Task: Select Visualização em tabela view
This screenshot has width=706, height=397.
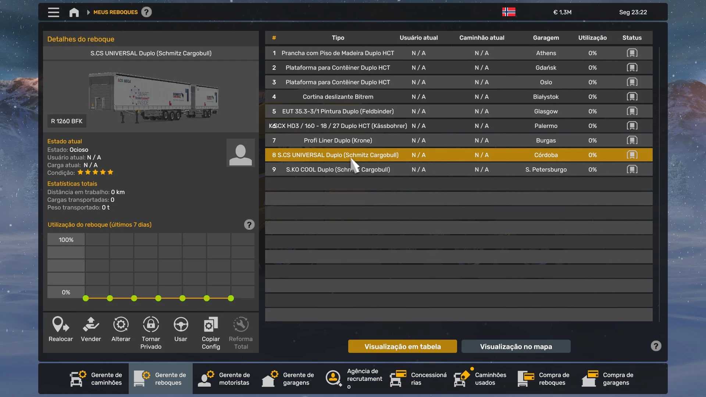Action: 402,346
